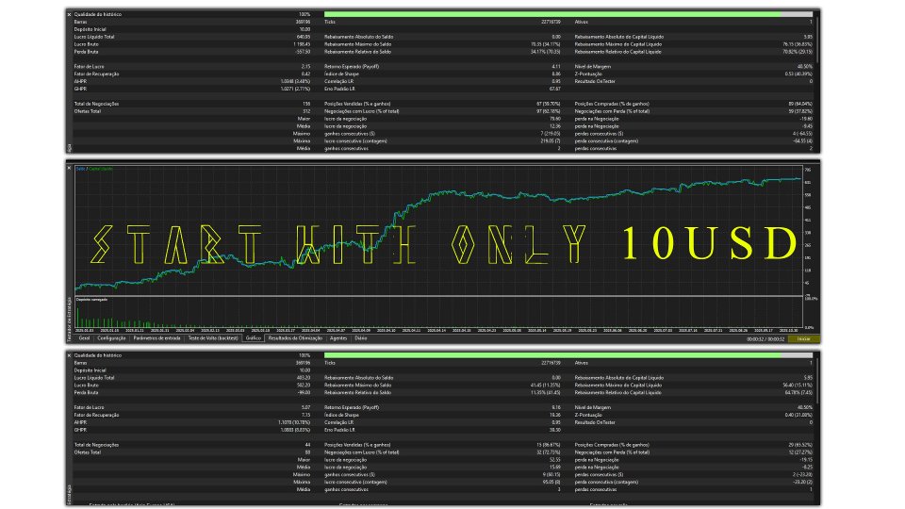Click the drawdown value 70.35 (34.17%)
905x509 pixels.
pyautogui.click(x=546, y=44)
